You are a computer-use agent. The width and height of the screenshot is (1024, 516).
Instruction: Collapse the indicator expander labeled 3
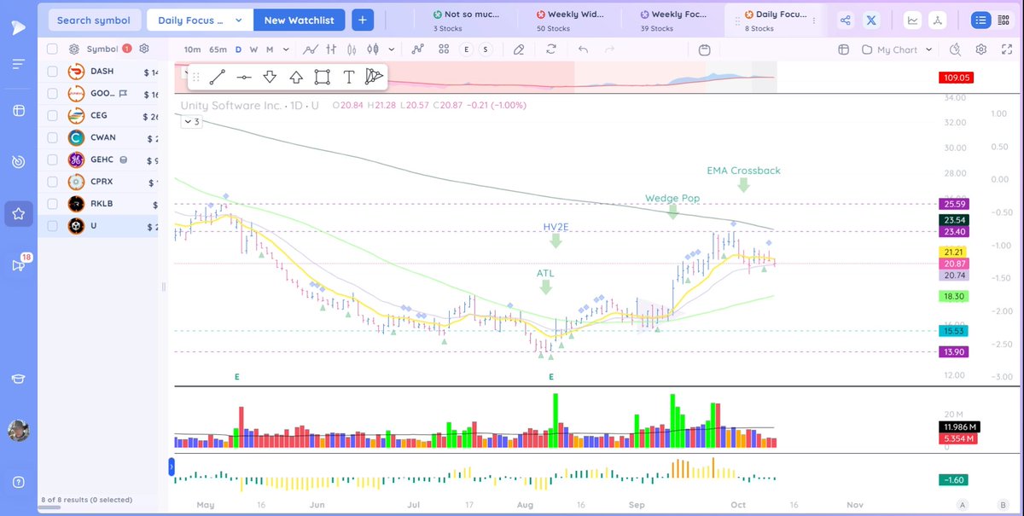click(x=189, y=121)
